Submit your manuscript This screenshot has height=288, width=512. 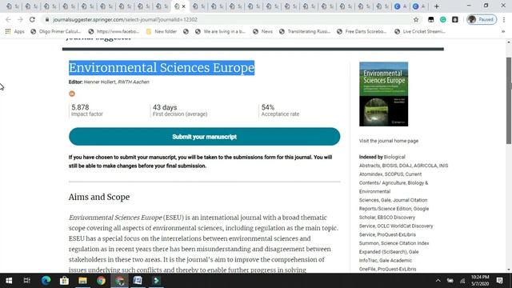point(205,137)
